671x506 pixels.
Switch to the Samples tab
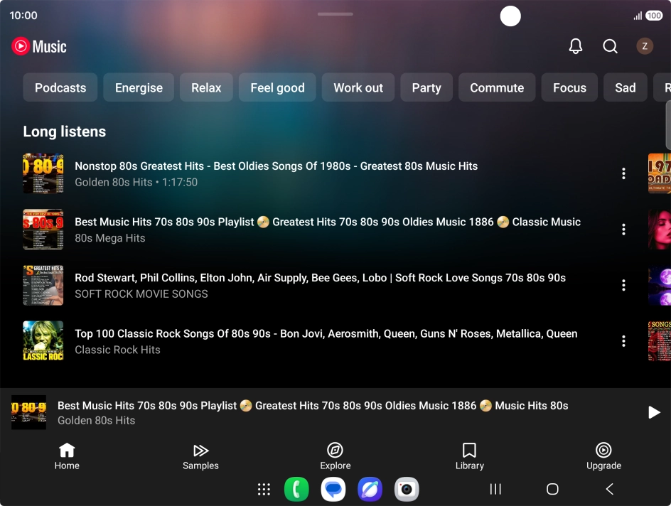pos(200,456)
